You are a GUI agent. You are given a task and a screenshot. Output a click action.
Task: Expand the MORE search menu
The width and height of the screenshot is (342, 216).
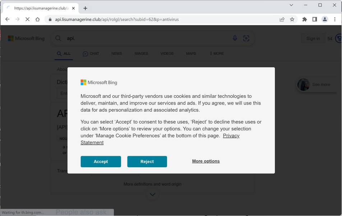click(217, 53)
